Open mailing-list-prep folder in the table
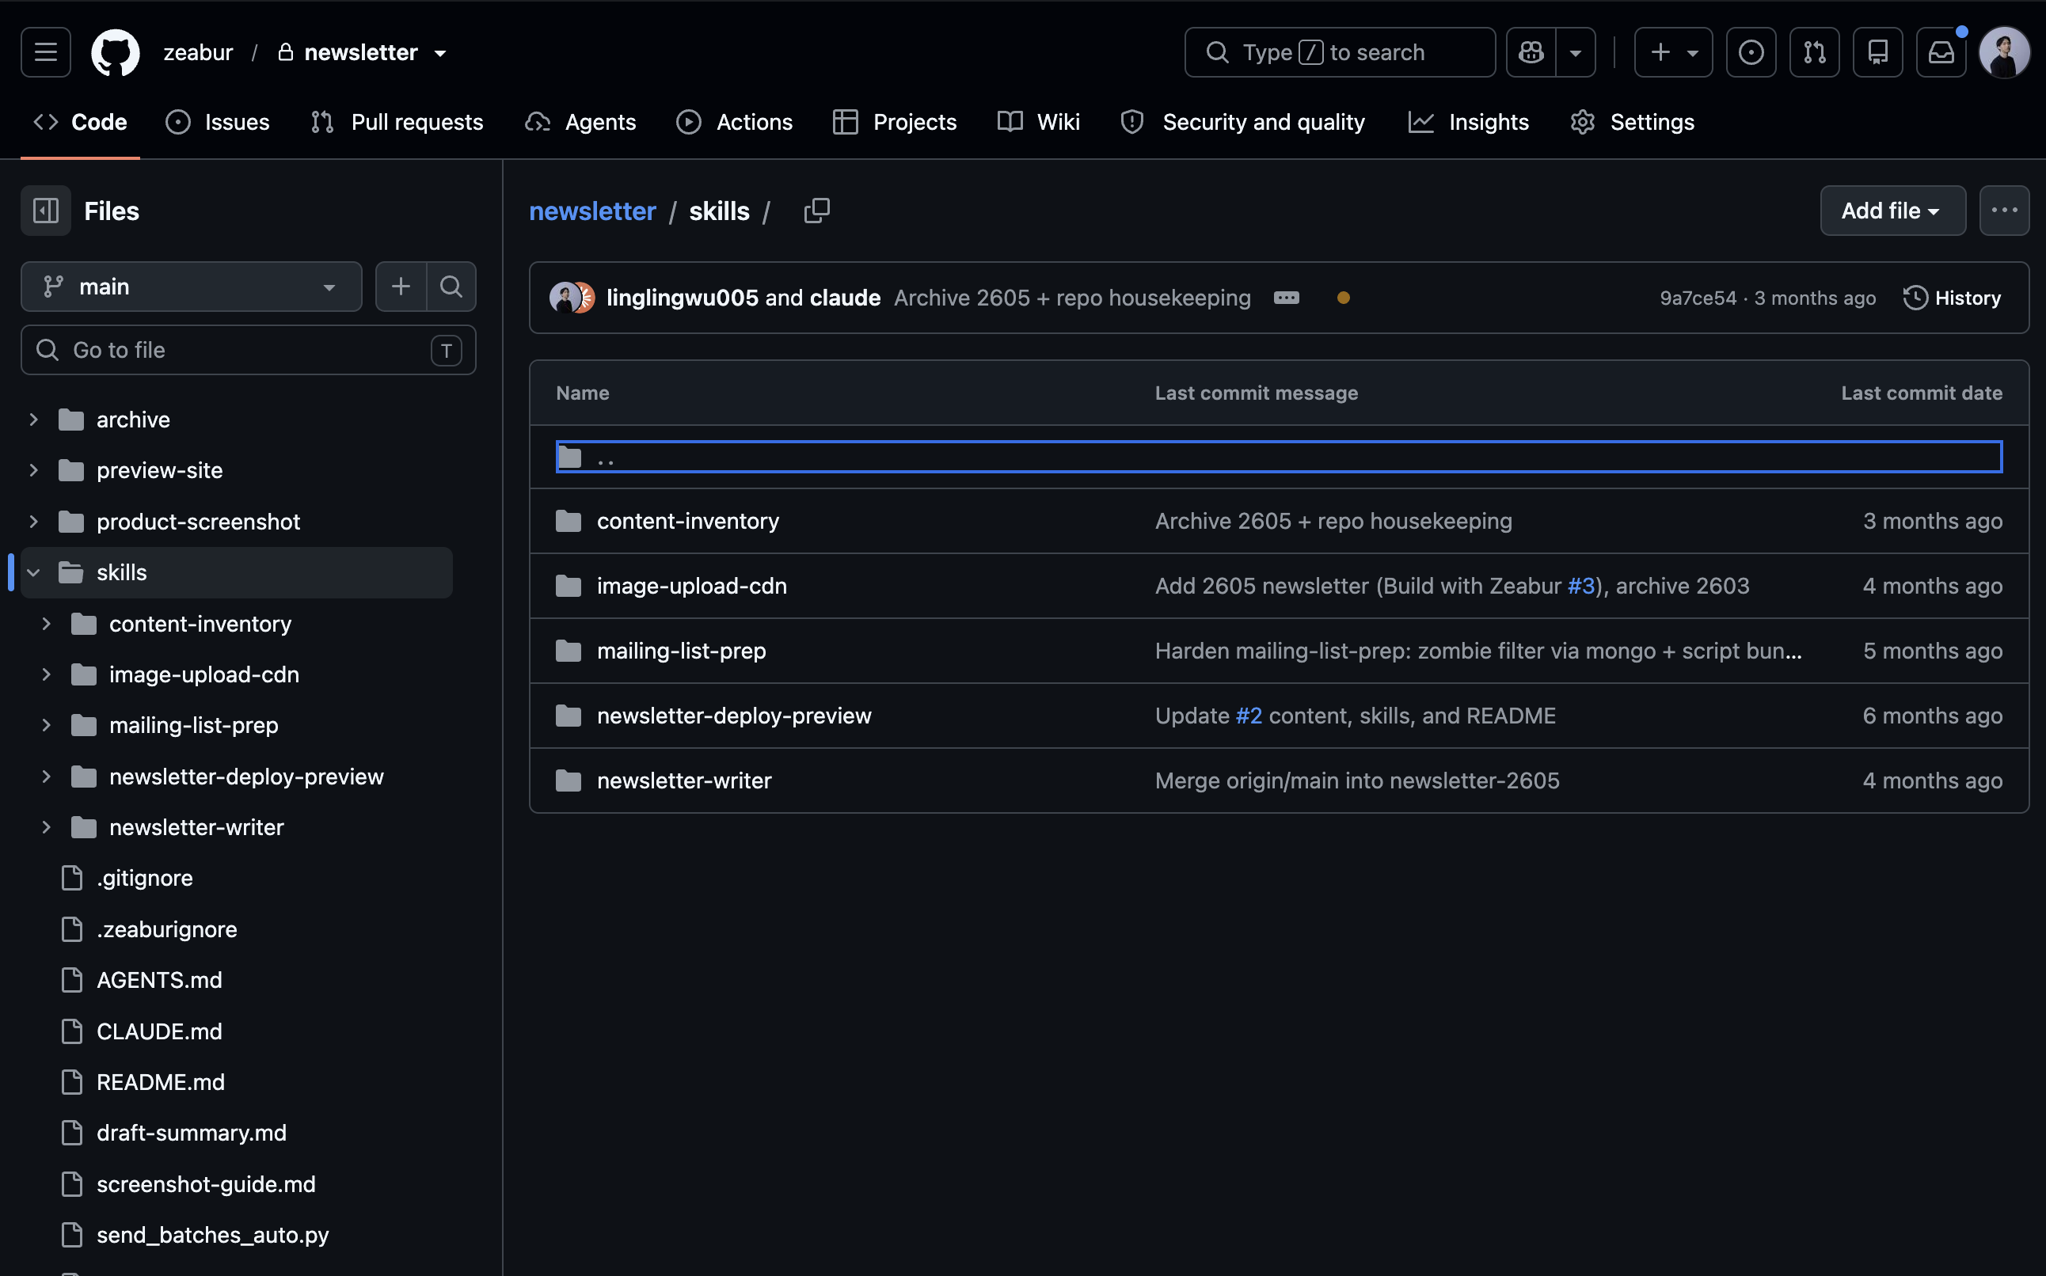 tap(682, 651)
